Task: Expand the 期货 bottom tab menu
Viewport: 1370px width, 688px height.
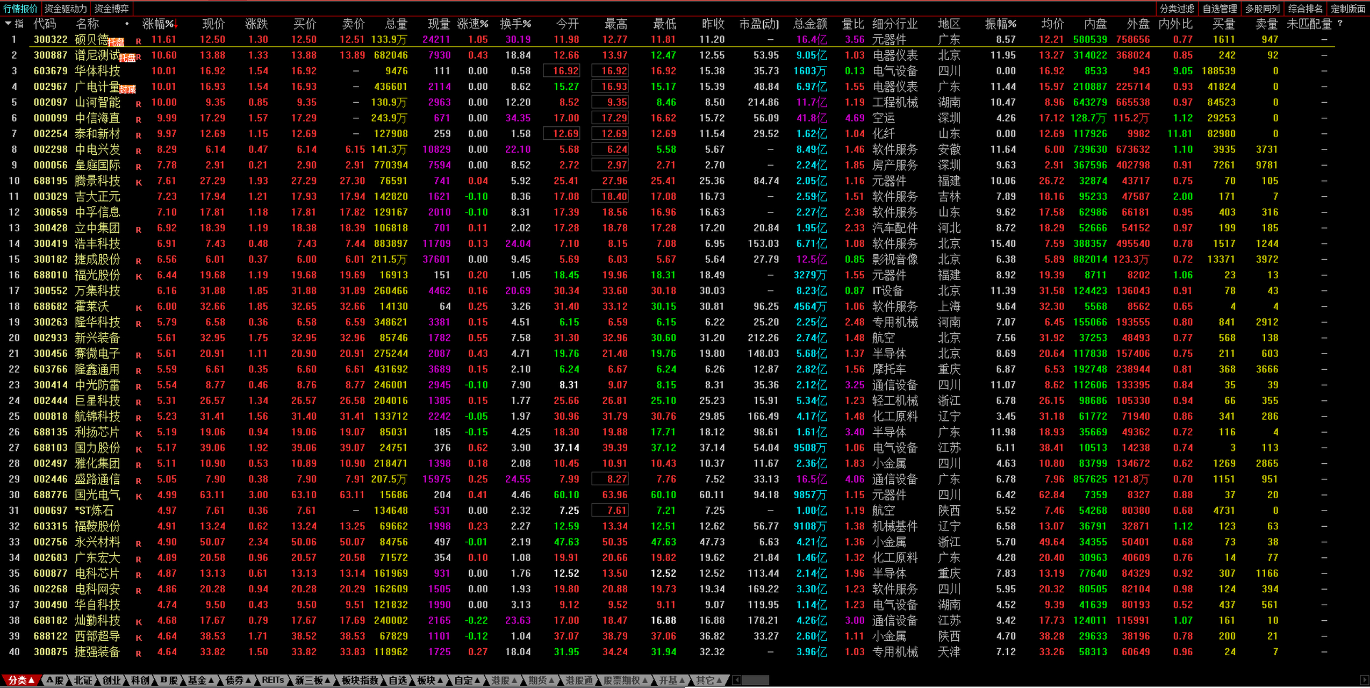Action: click(541, 680)
